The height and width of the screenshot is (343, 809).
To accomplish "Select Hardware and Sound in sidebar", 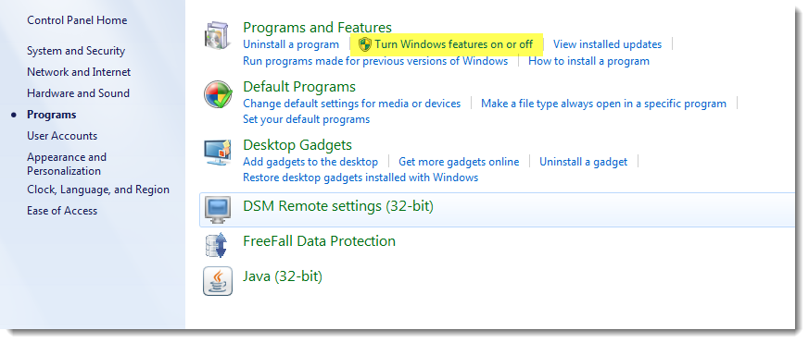I will 78,93.
